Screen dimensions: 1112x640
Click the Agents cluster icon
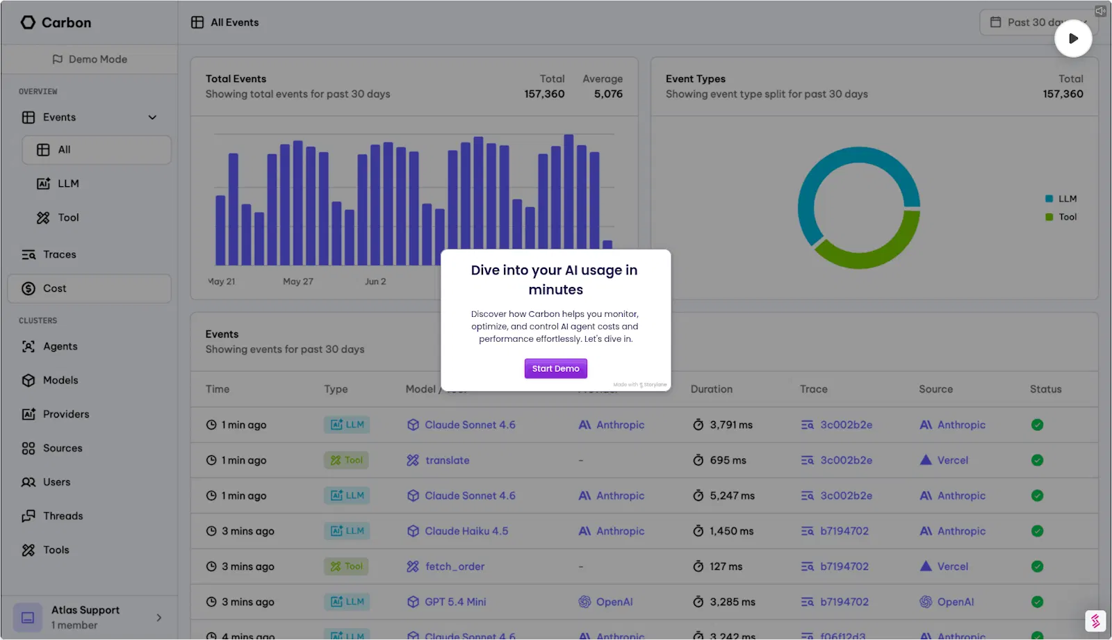pyautogui.click(x=28, y=346)
